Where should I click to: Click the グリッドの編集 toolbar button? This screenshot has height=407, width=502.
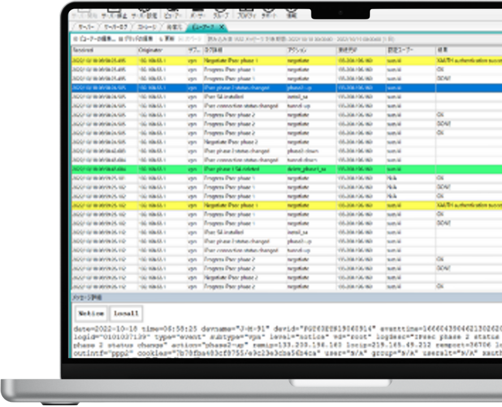[x=136, y=39]
